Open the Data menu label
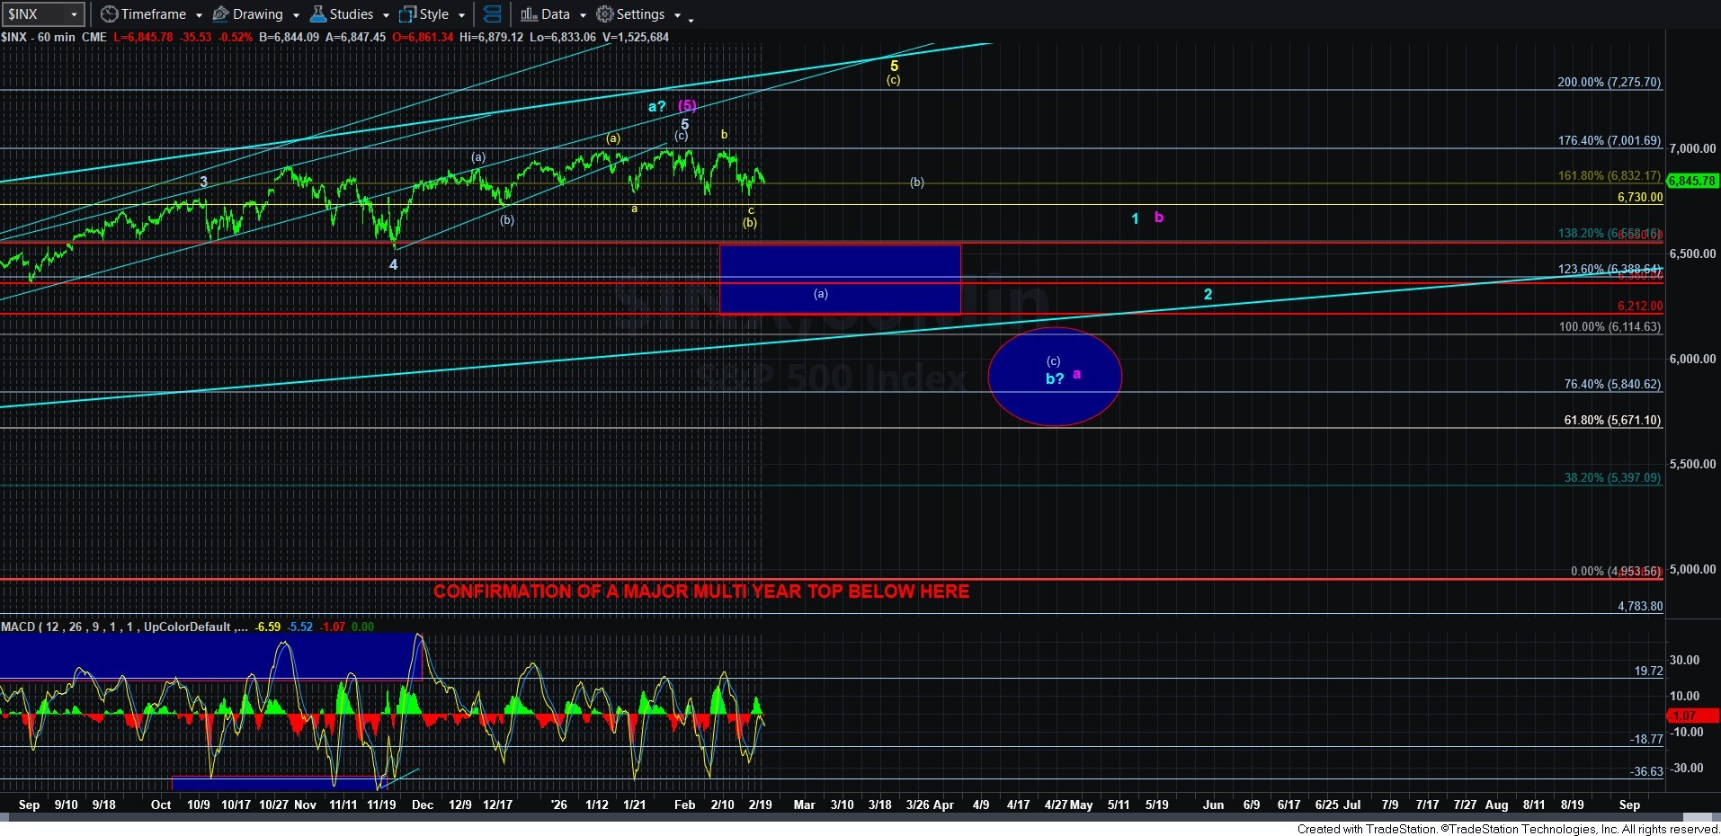Screen dimensions: 1721x836 tap(555, 14)
